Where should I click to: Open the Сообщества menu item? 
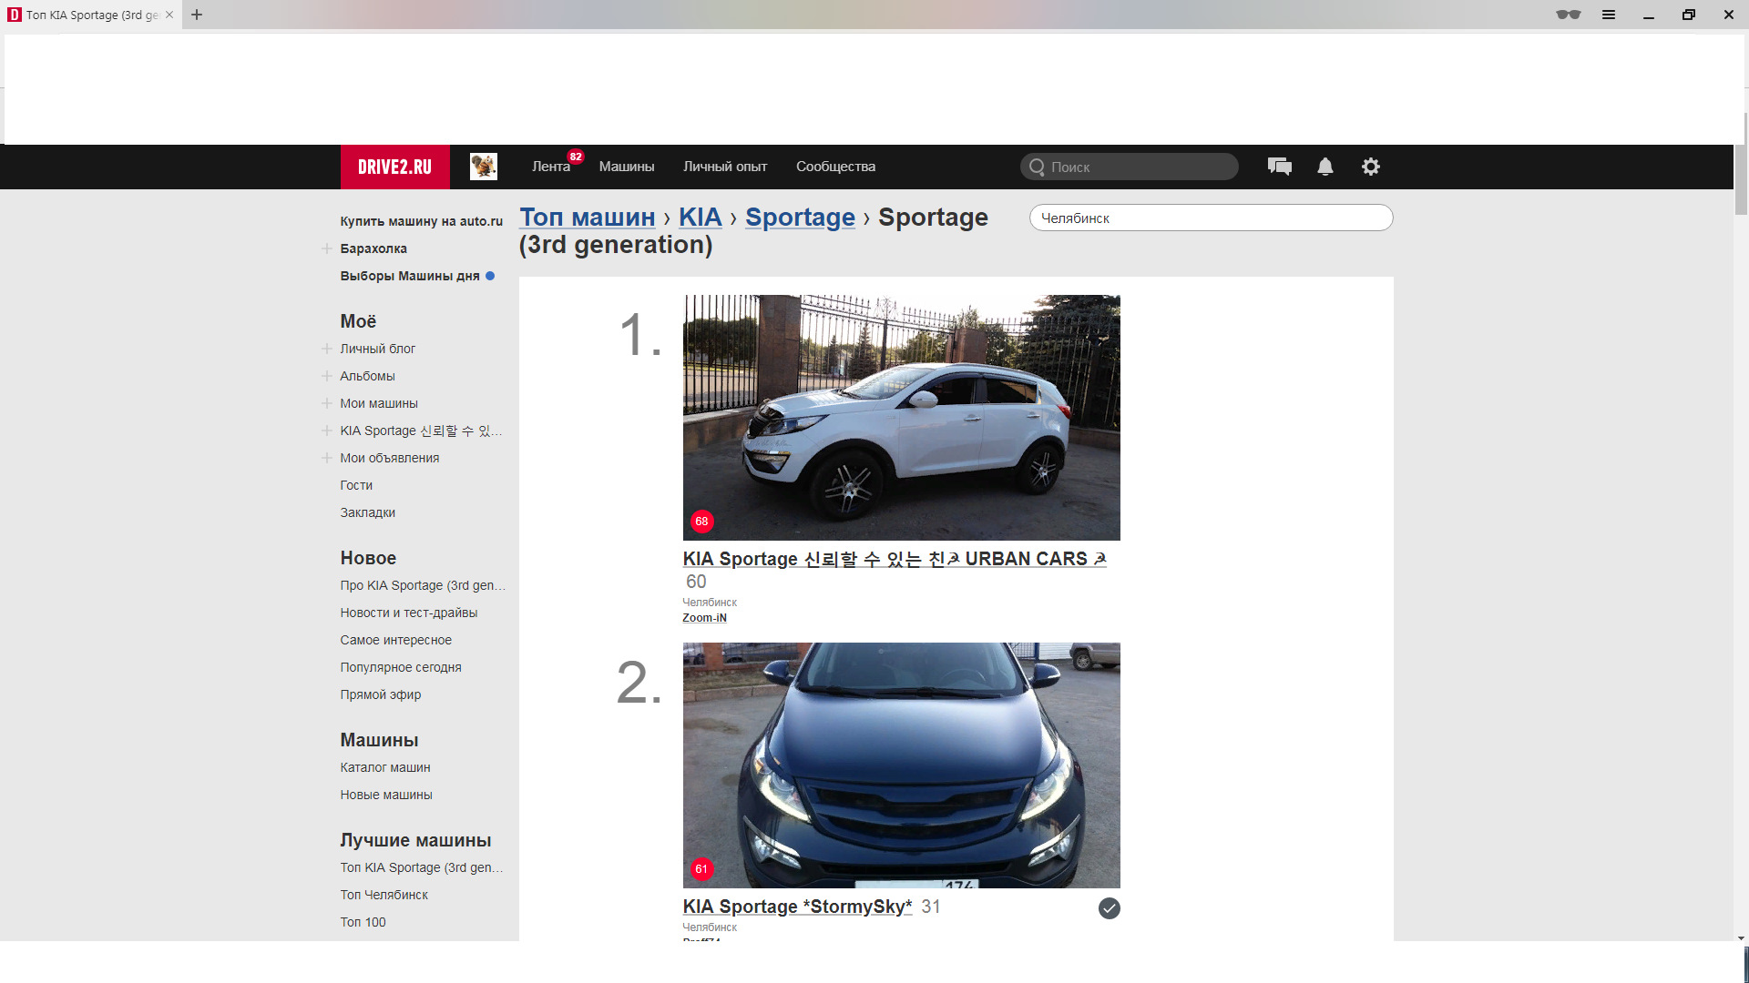pos(835,167)
